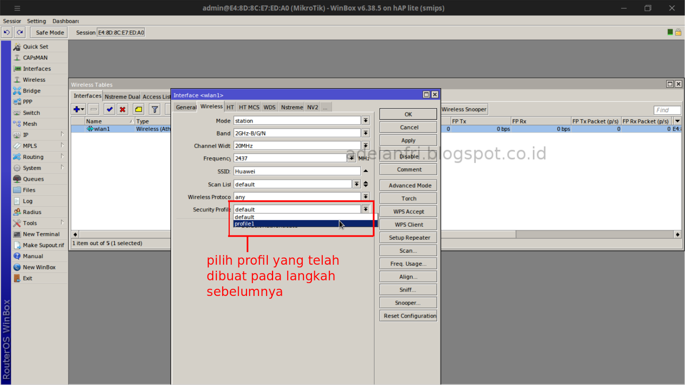Open the Wireless Protocol dropdown arrow

click(366, 197)
